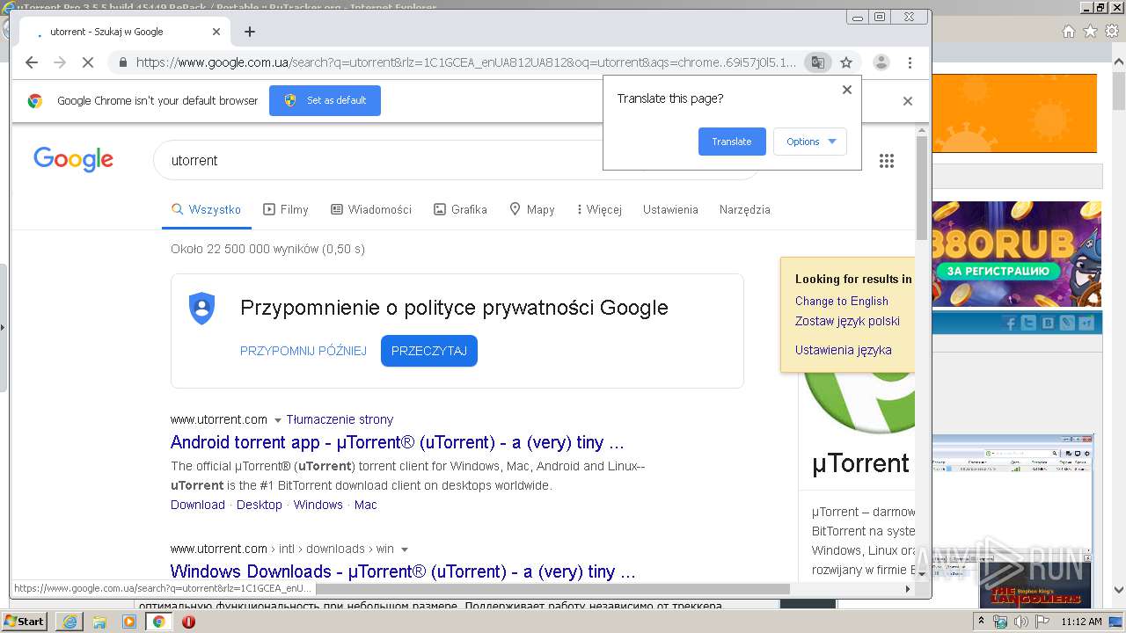Open Chrome profile avatar icon
1126x633 pixels.
[881, 62]
